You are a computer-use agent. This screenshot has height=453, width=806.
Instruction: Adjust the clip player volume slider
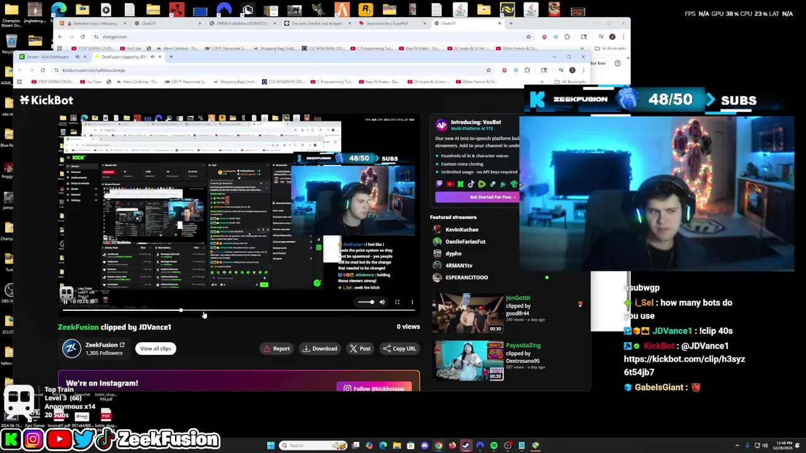pos(366,302)
